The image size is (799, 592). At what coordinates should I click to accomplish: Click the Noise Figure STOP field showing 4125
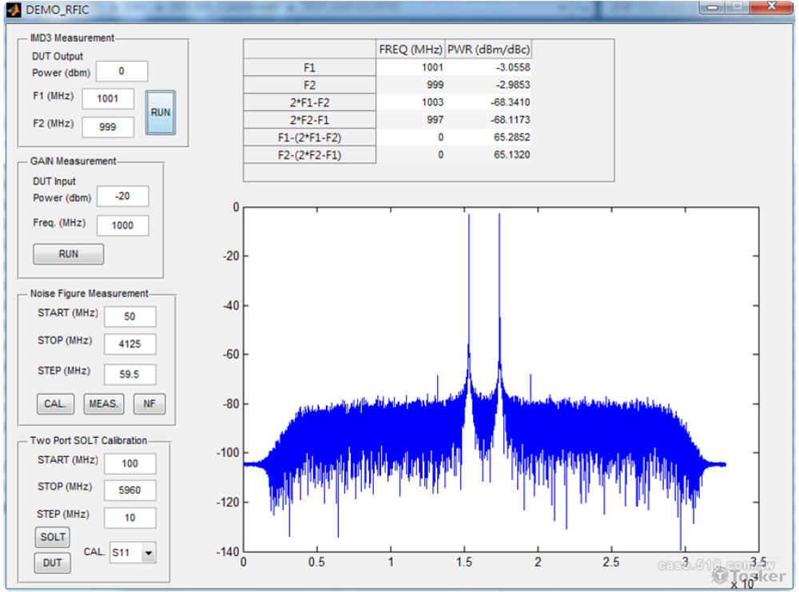129,344
